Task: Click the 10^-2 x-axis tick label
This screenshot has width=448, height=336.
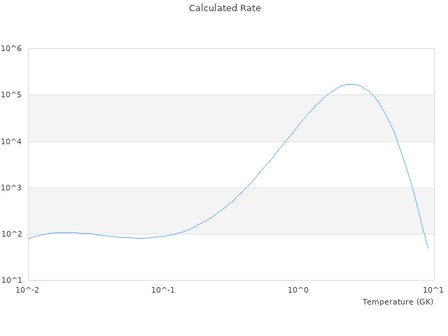Action: click(28, 290)
